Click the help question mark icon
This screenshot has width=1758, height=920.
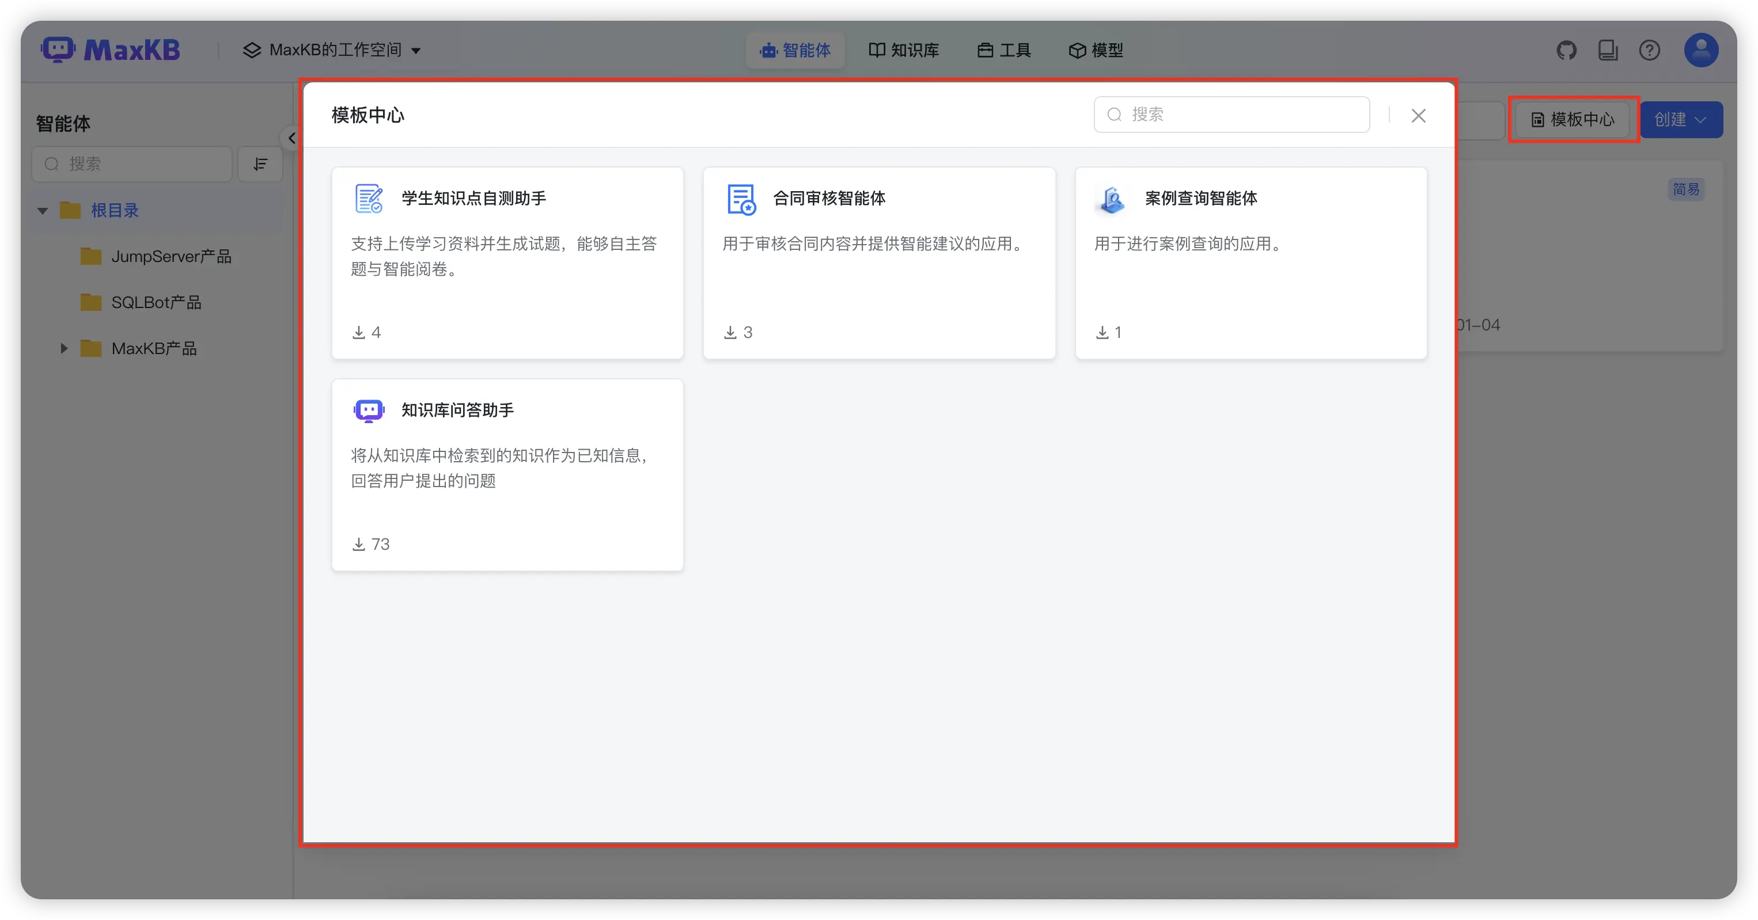1650,51
